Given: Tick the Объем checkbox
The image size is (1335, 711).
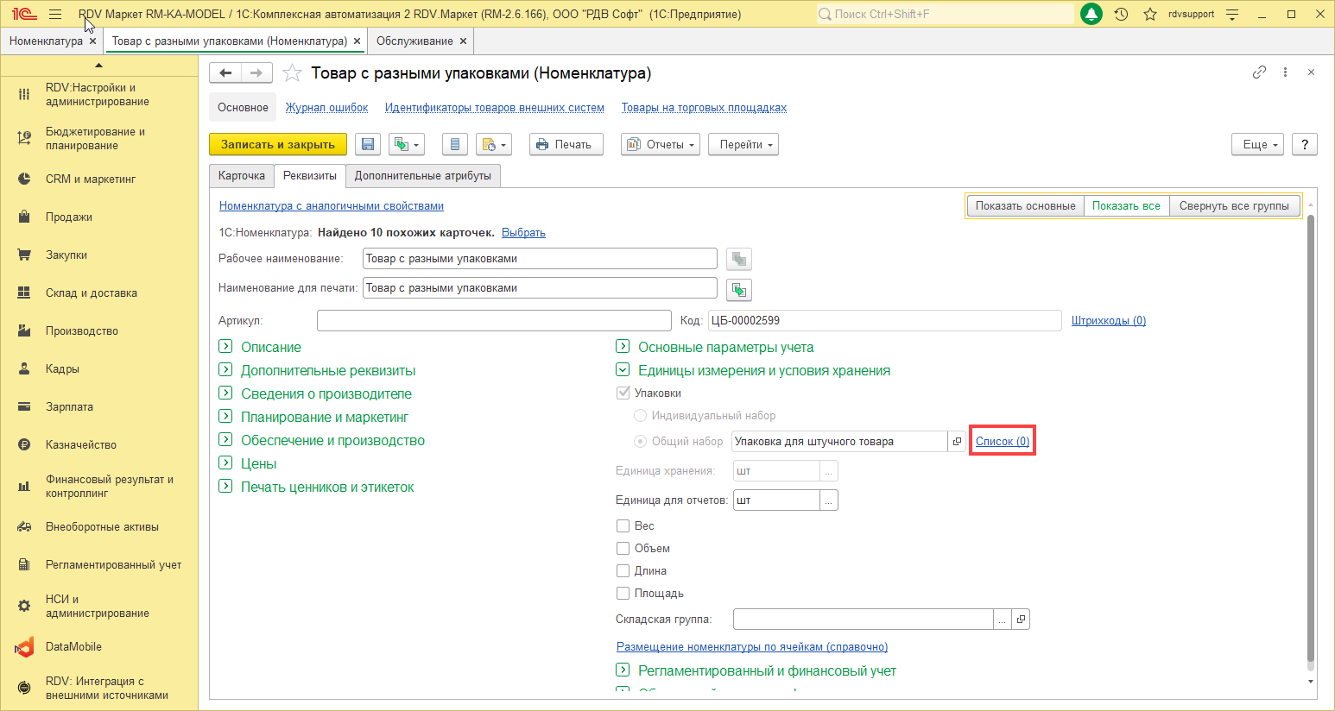Looking at the screenshot, I should click(x=623, y=549).
